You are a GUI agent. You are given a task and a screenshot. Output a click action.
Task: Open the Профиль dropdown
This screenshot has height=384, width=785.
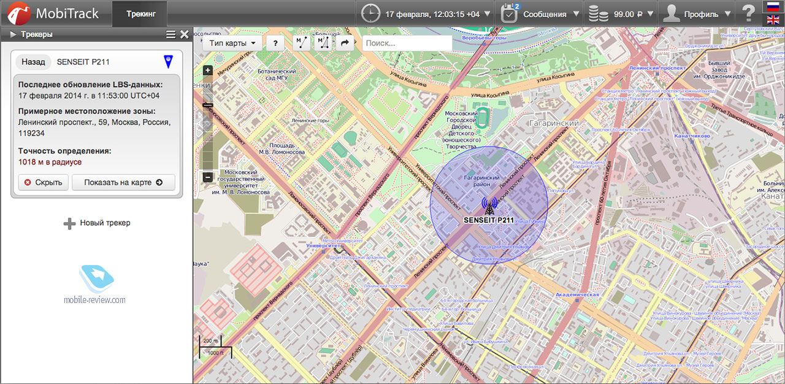(708, 13)
